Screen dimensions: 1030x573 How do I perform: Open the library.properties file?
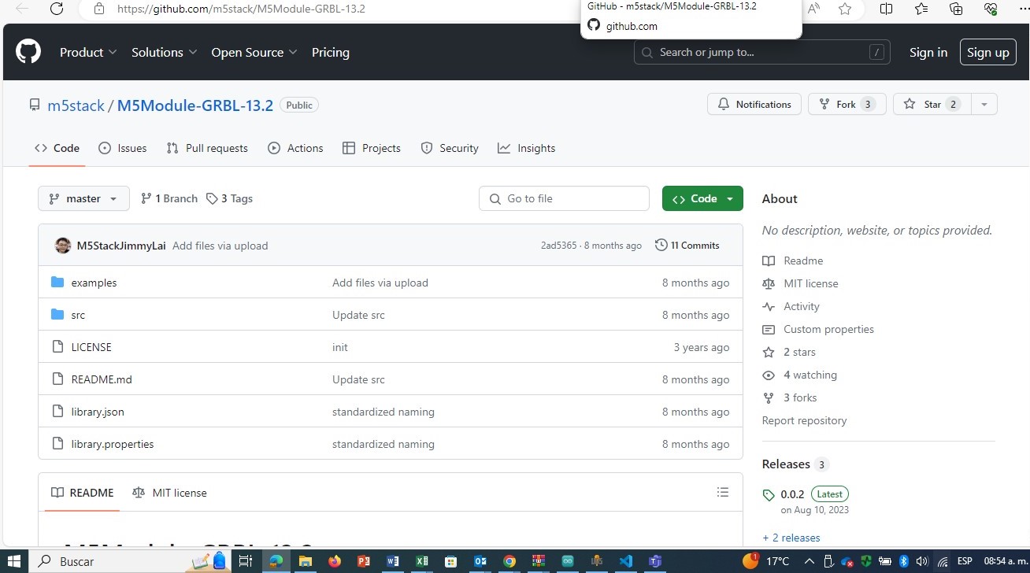pos(113,444)
